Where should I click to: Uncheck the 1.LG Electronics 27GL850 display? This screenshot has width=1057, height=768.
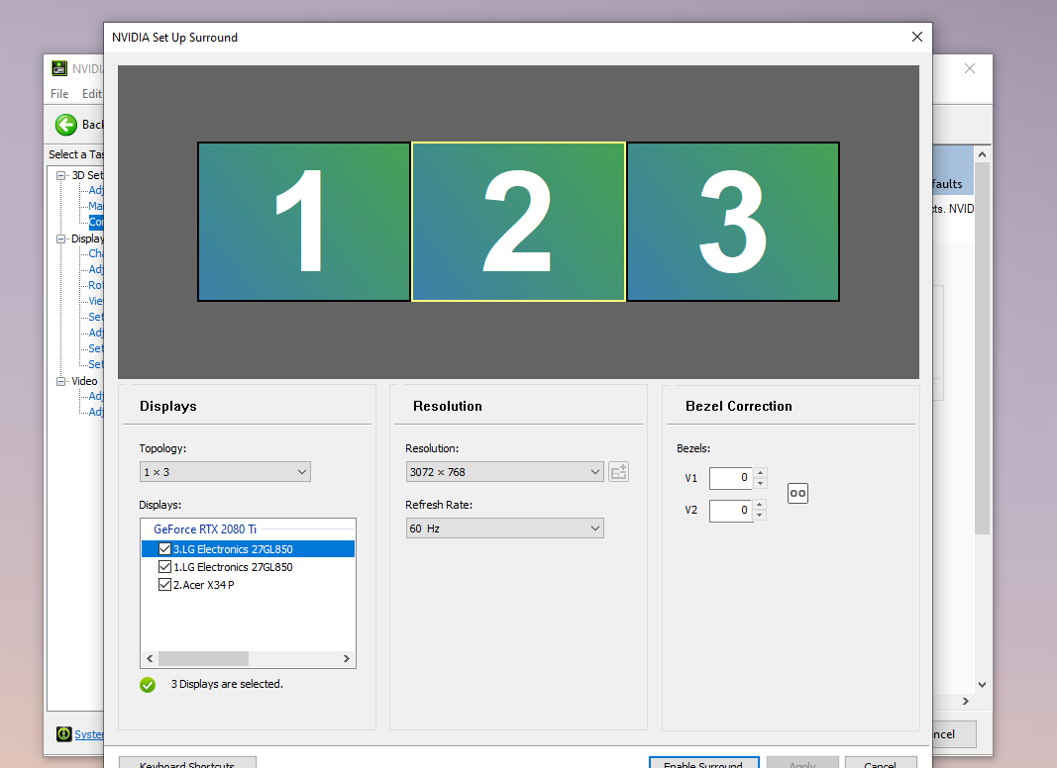(165, 567)
